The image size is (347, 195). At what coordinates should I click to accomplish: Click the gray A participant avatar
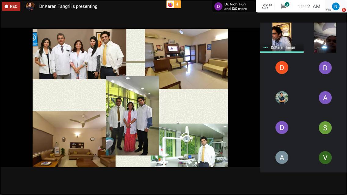tap(282, 157)
